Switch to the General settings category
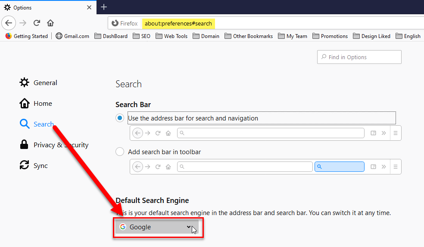Viewport: 424px width, 247px height. pos(38,82)
